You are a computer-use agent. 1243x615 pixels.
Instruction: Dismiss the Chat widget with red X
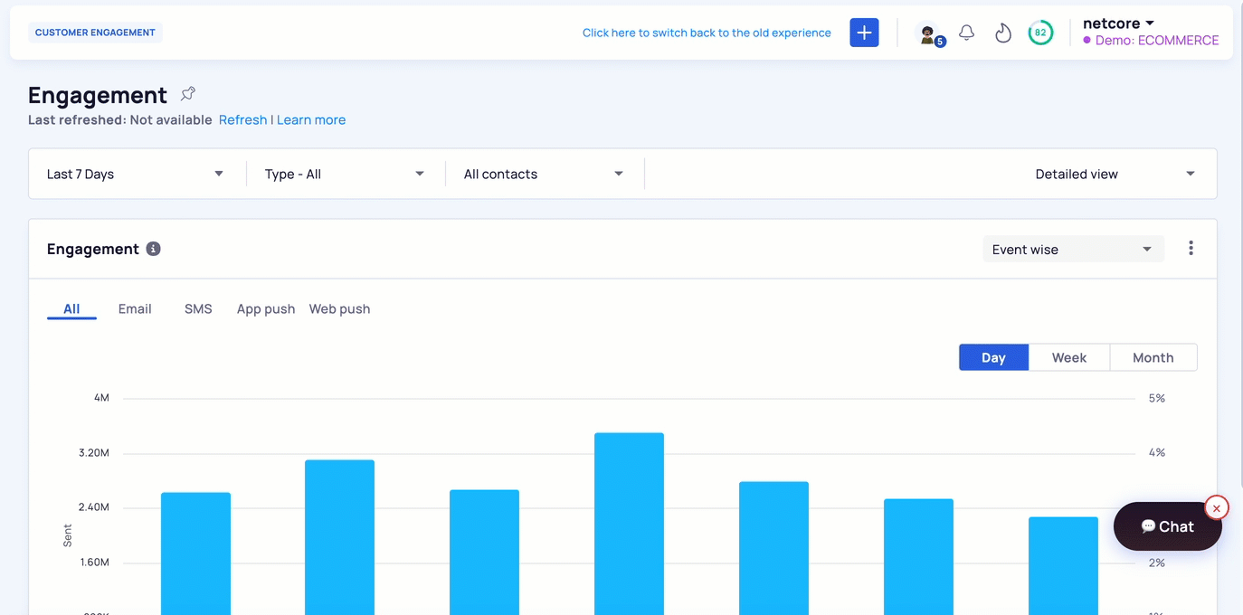click(x=1217, y=508)
